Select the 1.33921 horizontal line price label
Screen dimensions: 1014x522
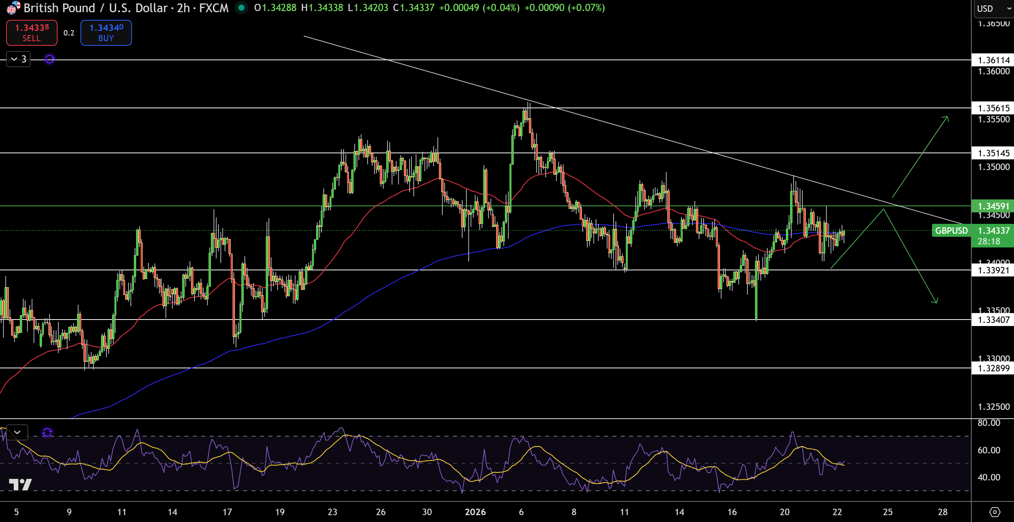[x=993, y=270]
